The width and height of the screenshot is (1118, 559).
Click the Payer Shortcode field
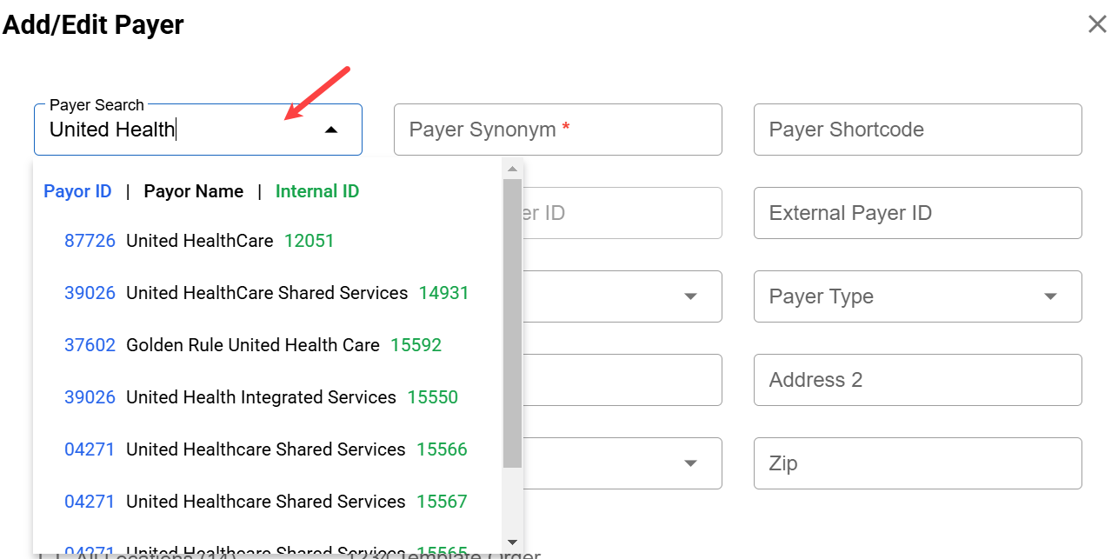coord(917,130)
